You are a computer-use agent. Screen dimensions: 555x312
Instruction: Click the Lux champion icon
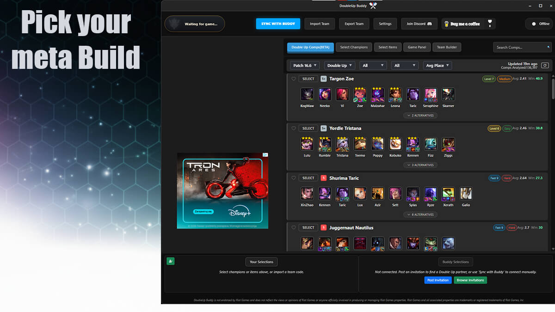(360, 194)
